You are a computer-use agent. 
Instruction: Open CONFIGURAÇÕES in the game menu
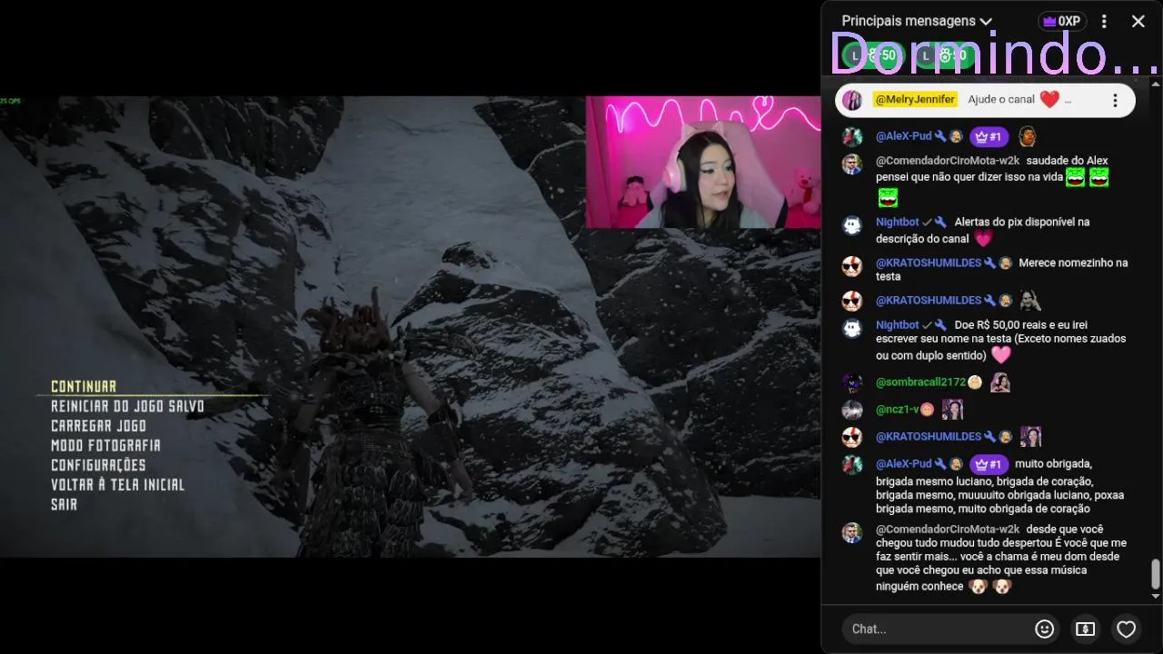pyautogui.click(x=98, y=465)
